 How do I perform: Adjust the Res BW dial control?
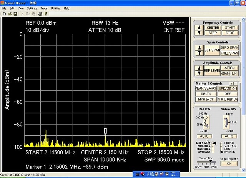point(206,122)
